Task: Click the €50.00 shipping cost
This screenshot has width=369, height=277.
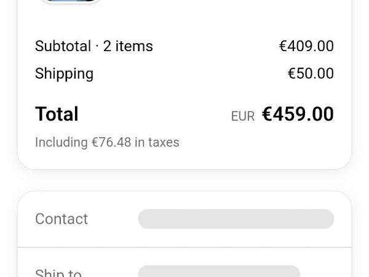Action: [311, 73]
